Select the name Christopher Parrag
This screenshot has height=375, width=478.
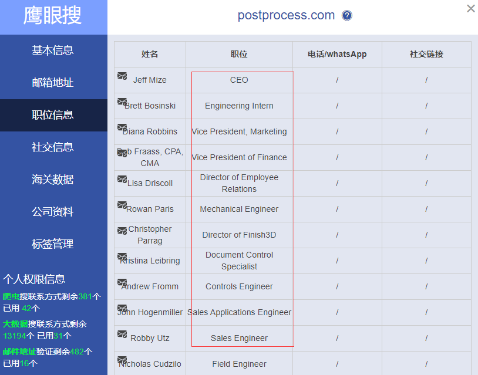(x=150, y=235)
